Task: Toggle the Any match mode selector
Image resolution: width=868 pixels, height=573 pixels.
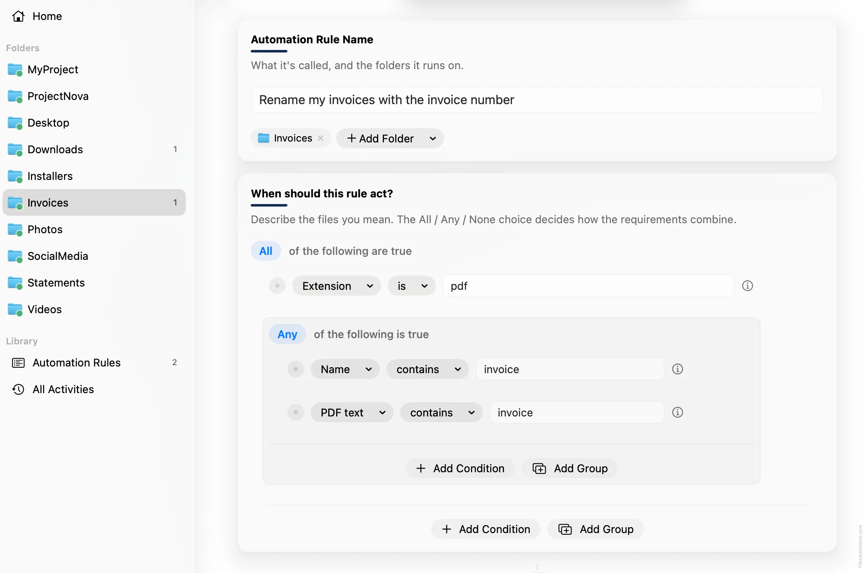Action: pyautogui.click(x=287, y=334)
